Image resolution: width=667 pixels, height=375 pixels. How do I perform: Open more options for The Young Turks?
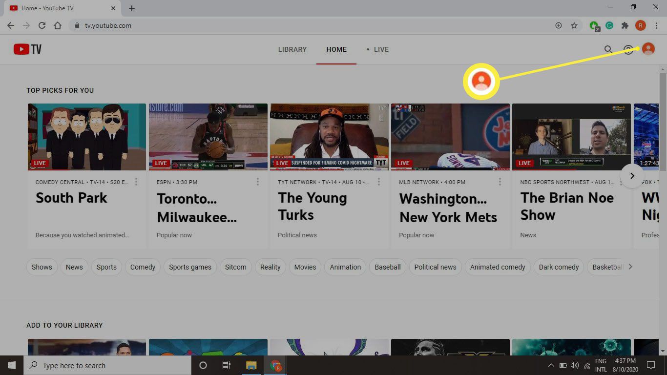[x=378, y=182]
